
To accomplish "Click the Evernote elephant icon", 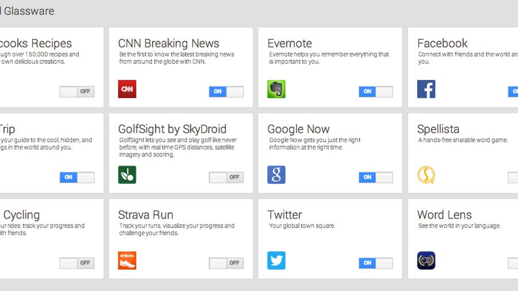I will (276, 89).
